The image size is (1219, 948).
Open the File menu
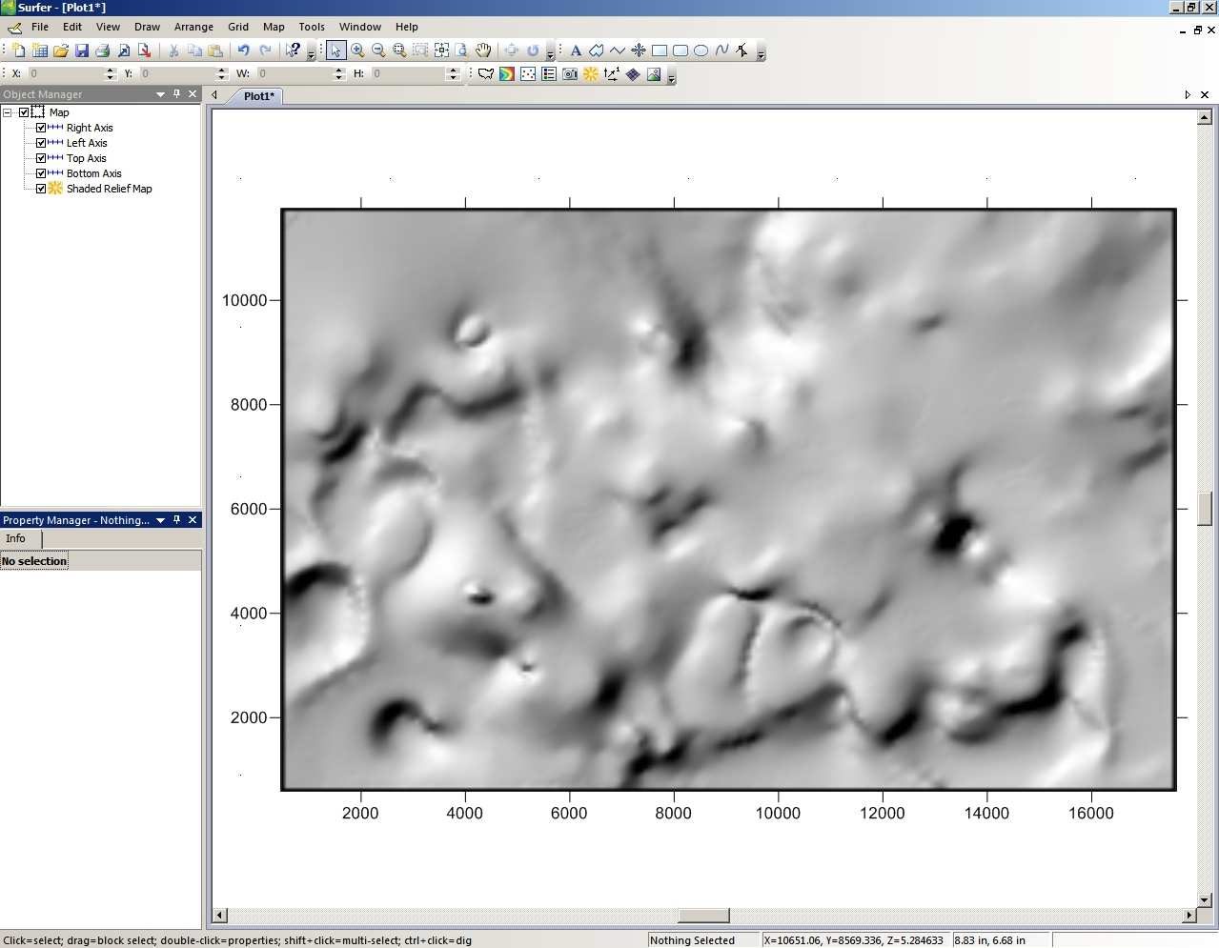[x=40, y=27]
